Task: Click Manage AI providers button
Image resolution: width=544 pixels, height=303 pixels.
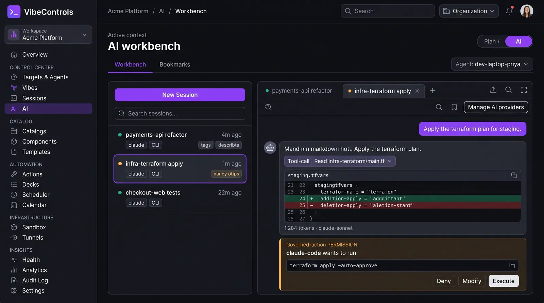Action: [x=496, y=107]
